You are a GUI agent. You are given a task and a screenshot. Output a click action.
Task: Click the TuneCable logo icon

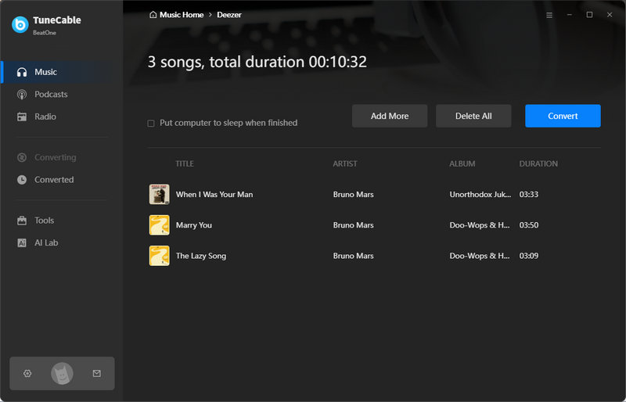tap(20, 25)
